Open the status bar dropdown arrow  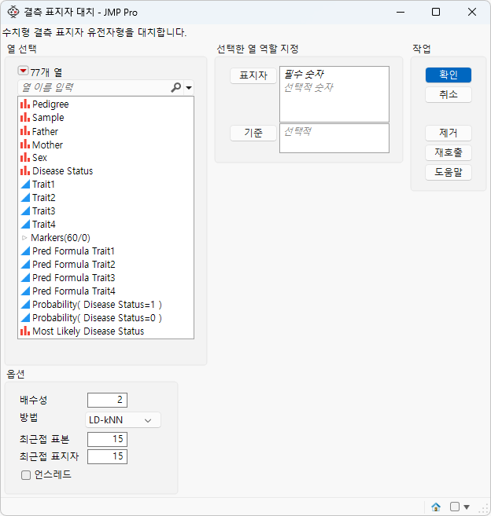(467, 507)
